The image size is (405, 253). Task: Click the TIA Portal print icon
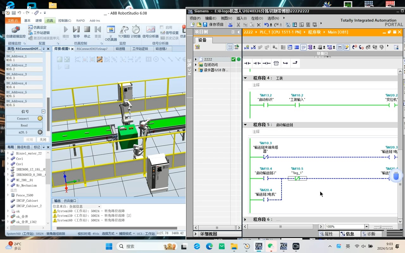[230, 25]
